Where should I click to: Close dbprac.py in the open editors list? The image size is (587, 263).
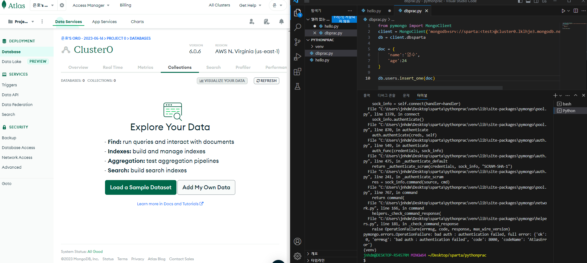tap(315, 33)
